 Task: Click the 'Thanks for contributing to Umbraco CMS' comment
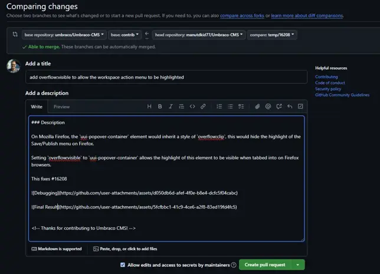click(x=83, y=228)
